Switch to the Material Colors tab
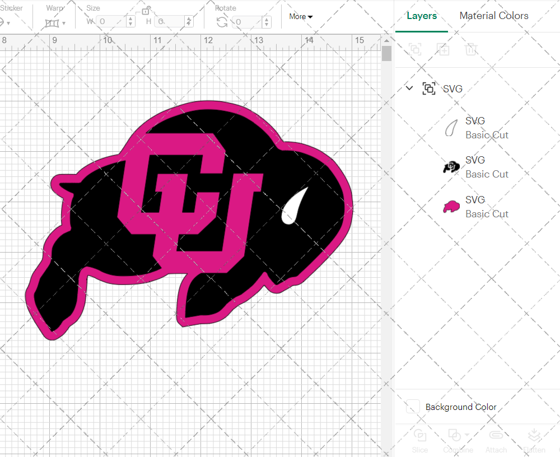This screenshot has height=457, width=560. coord(493,16)
